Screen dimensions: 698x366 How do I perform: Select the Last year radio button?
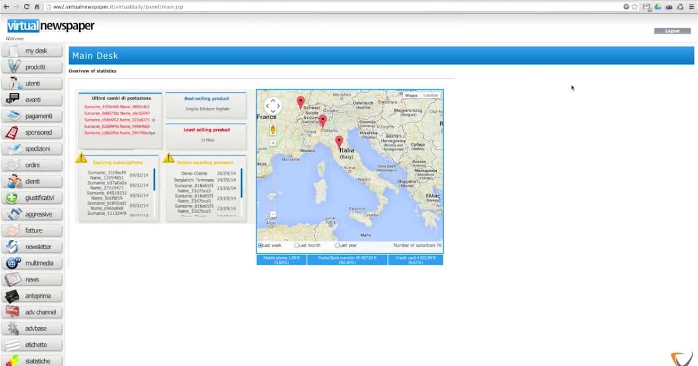tap(337, 245)
